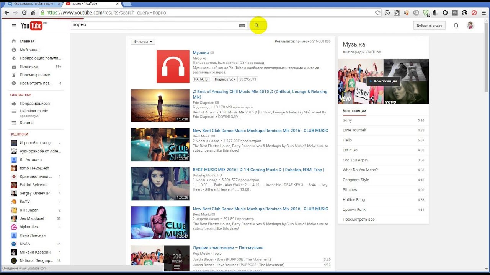Open sunset beach thumbnail with duration 1:07:20
490x275 pixels.
[160, 106]
